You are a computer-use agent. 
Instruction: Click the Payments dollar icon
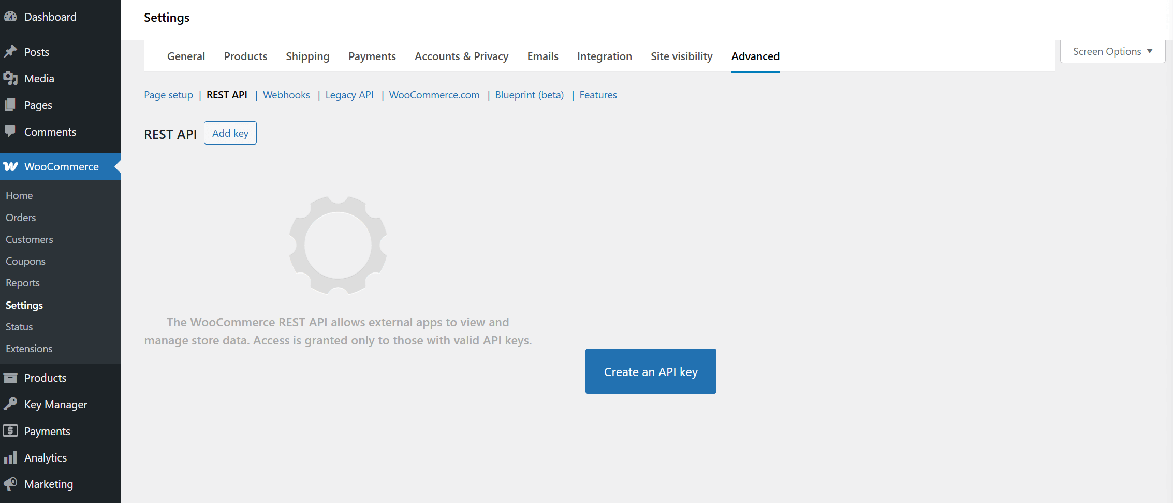(10, 430)
